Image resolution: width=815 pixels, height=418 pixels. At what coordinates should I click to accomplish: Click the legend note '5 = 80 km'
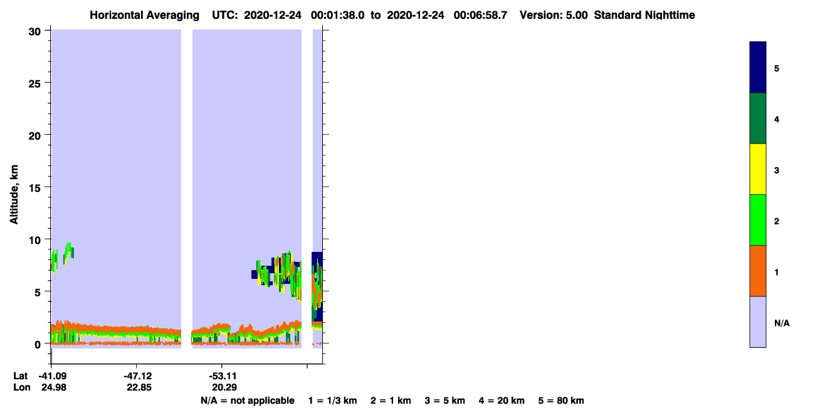[x=561, y=401]
